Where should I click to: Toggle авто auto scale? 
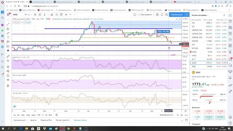pyautogui.click(x=186, y=115)
